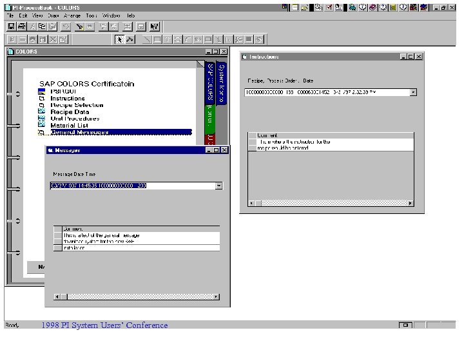Click the open folder icon in shortcut bar

[304, 7]
